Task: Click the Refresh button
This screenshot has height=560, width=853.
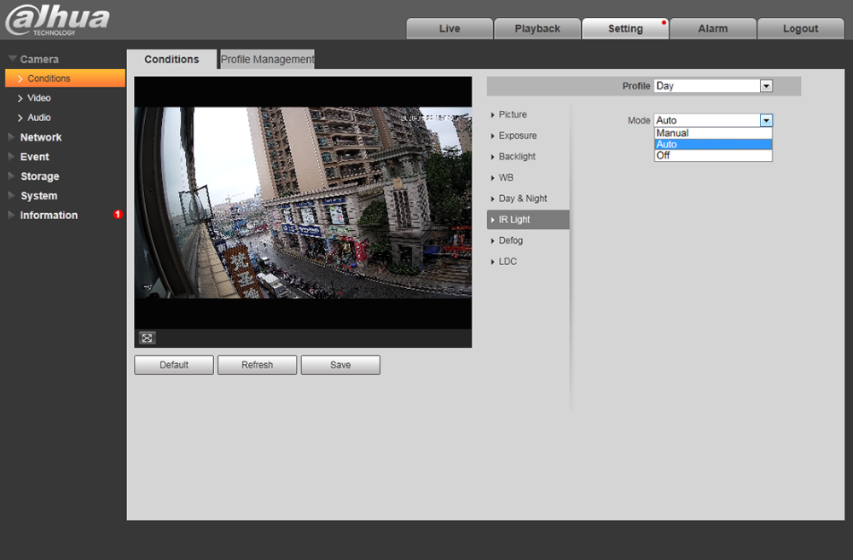Action: [257, 365]
